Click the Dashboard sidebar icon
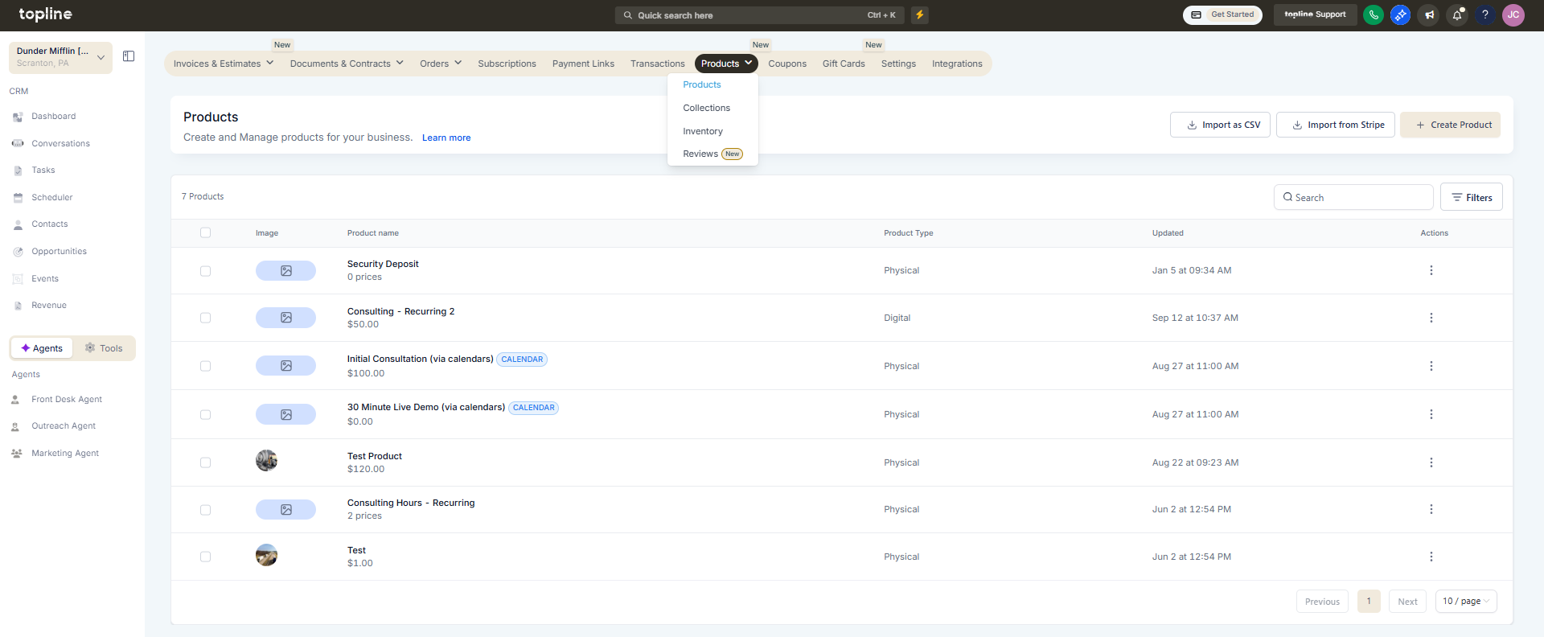Screen dimensions: 1544x637 coord(18,117)
